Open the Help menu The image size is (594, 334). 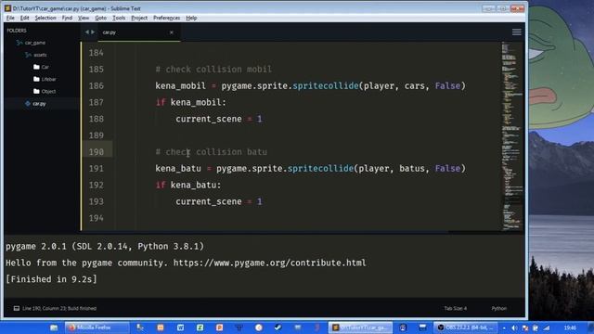click(x=191, y=18)
